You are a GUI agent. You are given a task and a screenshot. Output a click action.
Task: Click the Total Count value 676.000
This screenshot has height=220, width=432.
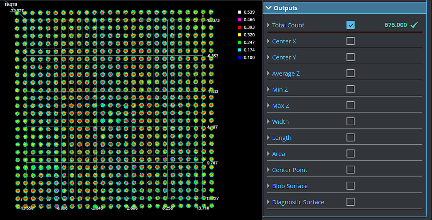395,25
